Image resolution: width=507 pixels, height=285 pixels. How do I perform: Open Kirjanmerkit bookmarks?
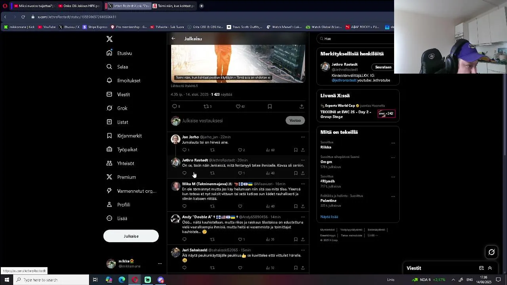pyautogui.click(x=124, y=136)
